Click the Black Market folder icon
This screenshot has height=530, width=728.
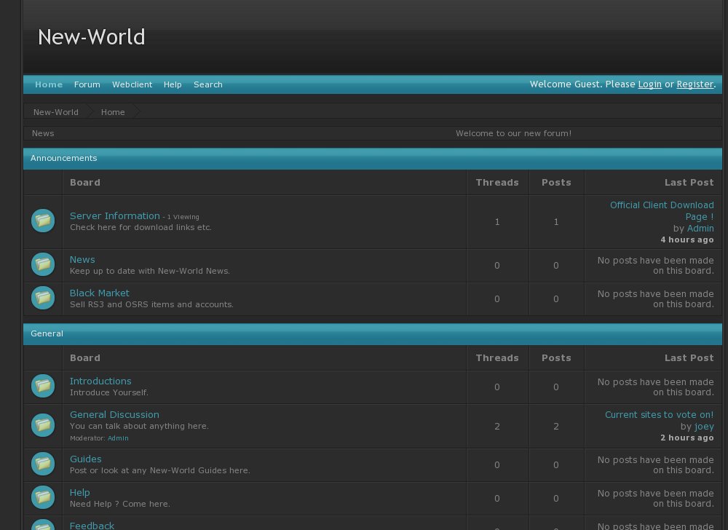pyautogui.click(x=42, y=298)
